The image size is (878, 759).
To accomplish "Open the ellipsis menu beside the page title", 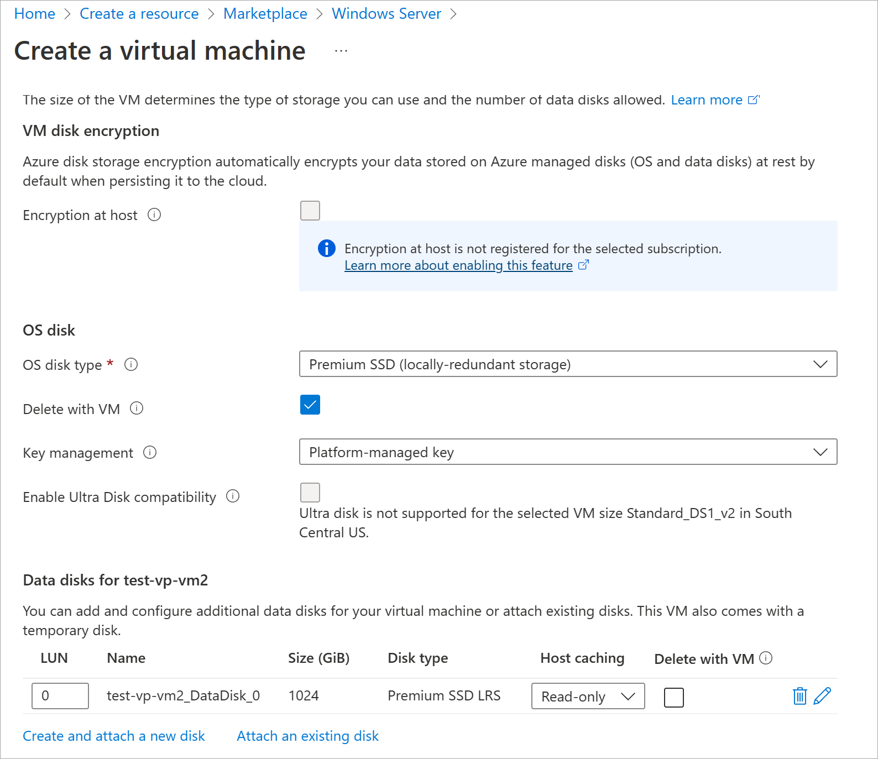I will coord(341,51).
